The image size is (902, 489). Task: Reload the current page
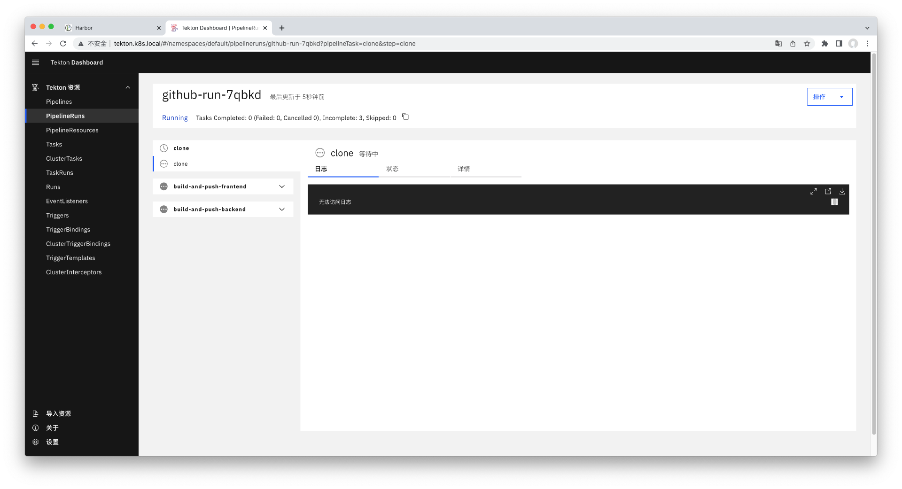point(63,44)
